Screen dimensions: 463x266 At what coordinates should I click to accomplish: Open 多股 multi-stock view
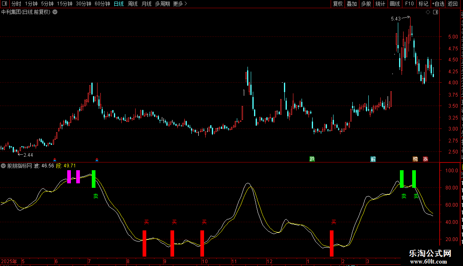366,4
